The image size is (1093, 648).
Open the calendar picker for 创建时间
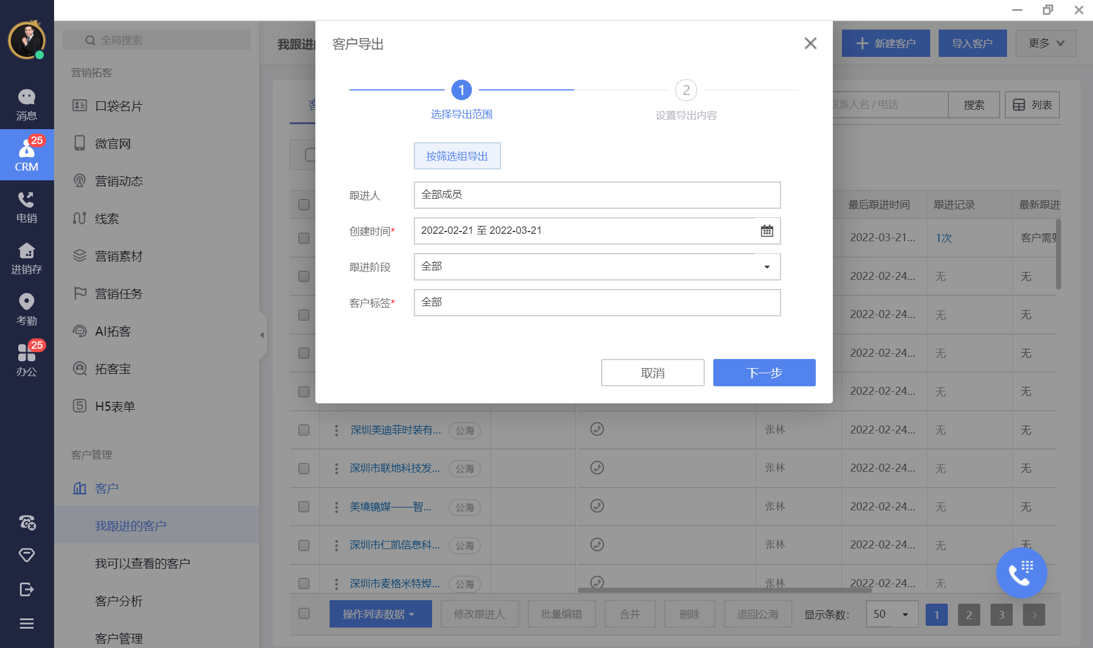(x=767, y=231)
